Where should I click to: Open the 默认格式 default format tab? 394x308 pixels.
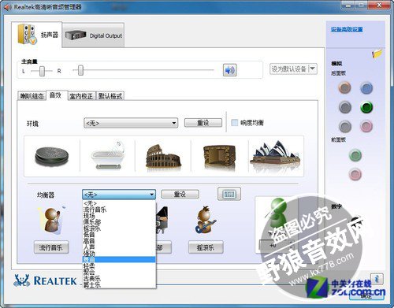pyautogui.click(x=110, y=96)
